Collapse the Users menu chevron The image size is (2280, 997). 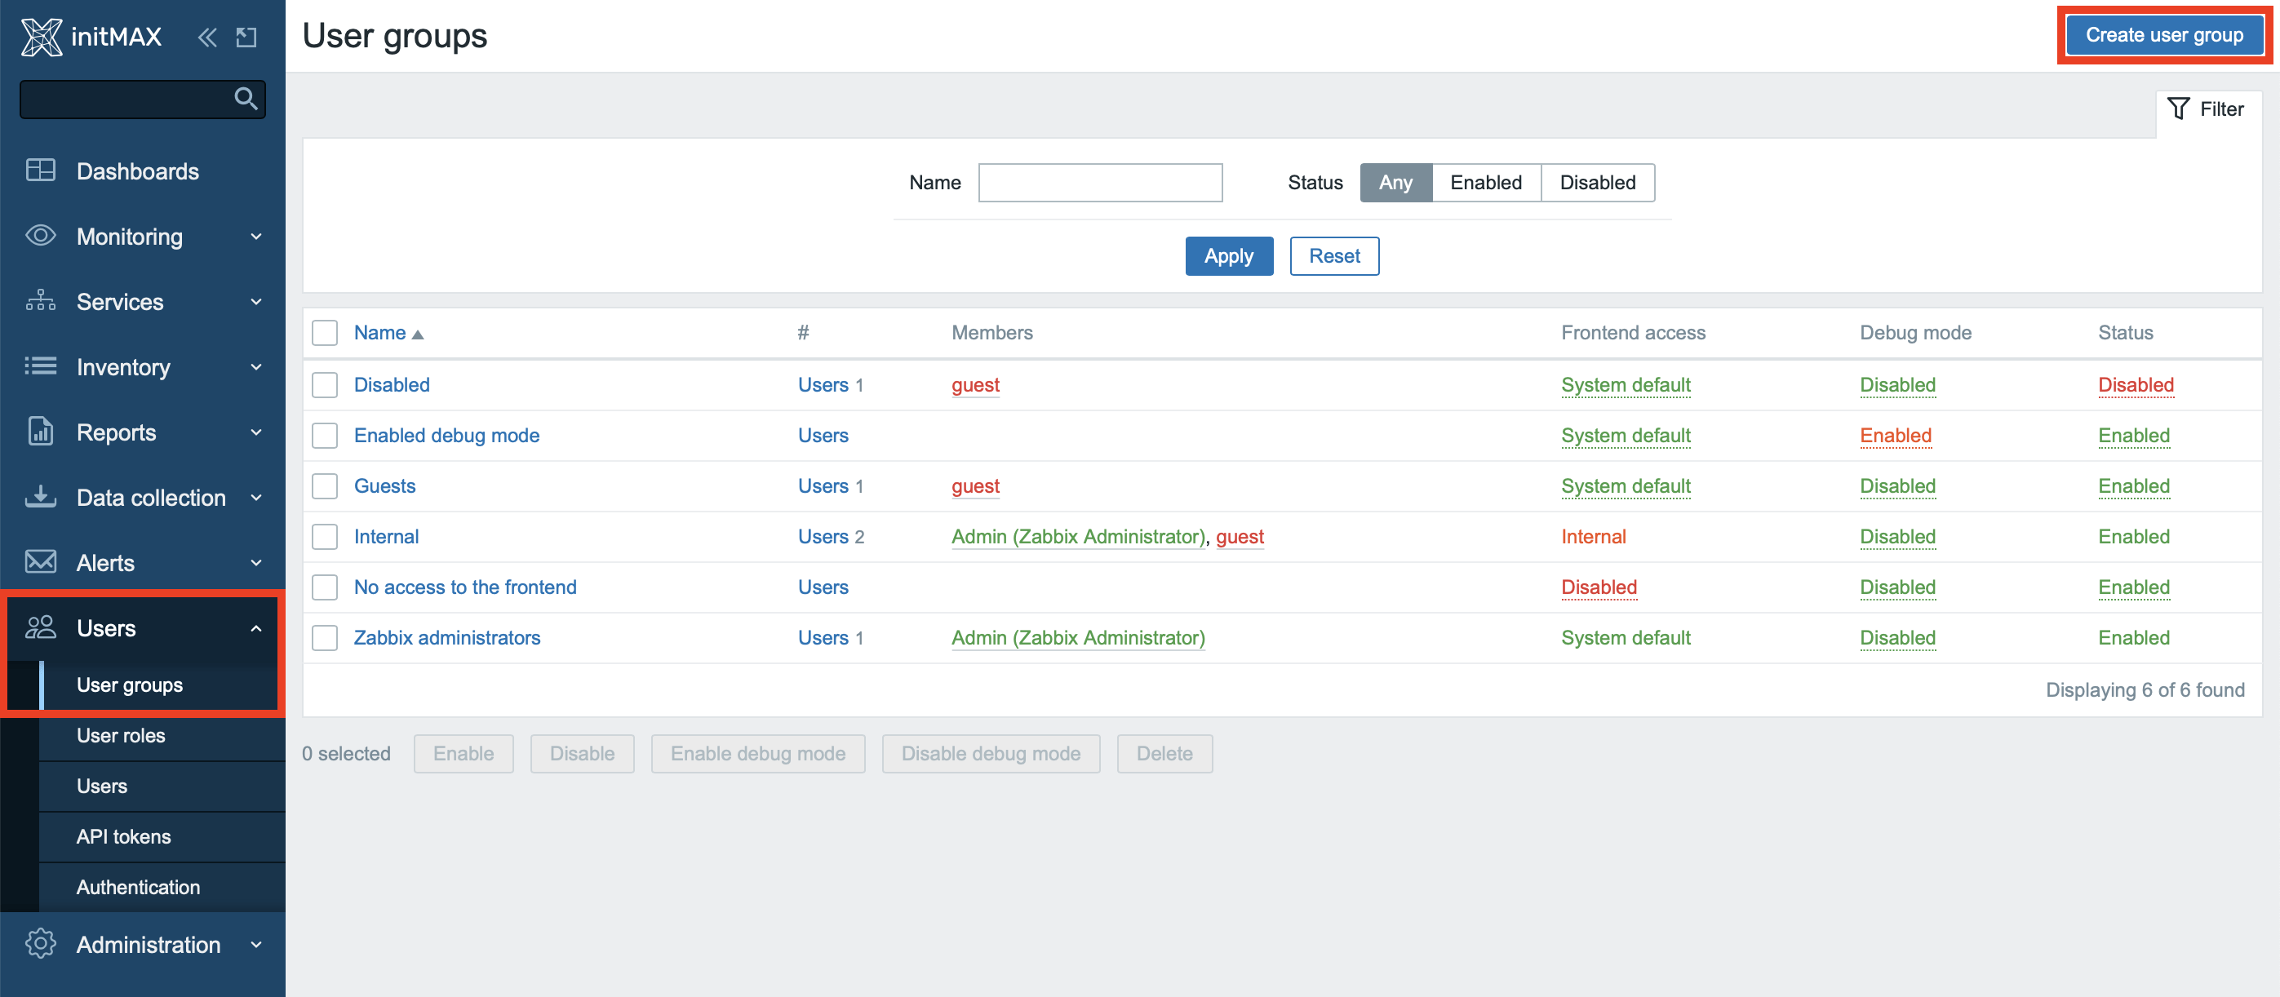(x=255, y=628)
